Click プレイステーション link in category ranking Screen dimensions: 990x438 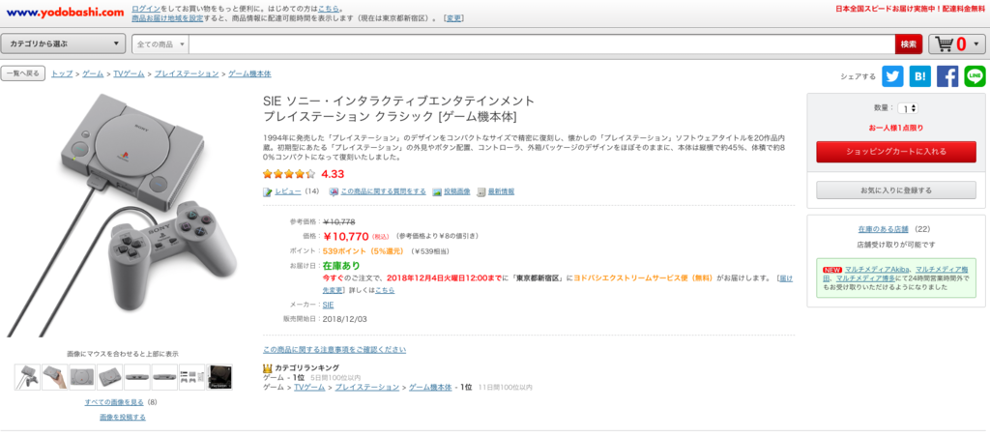(x=367, y=387)
